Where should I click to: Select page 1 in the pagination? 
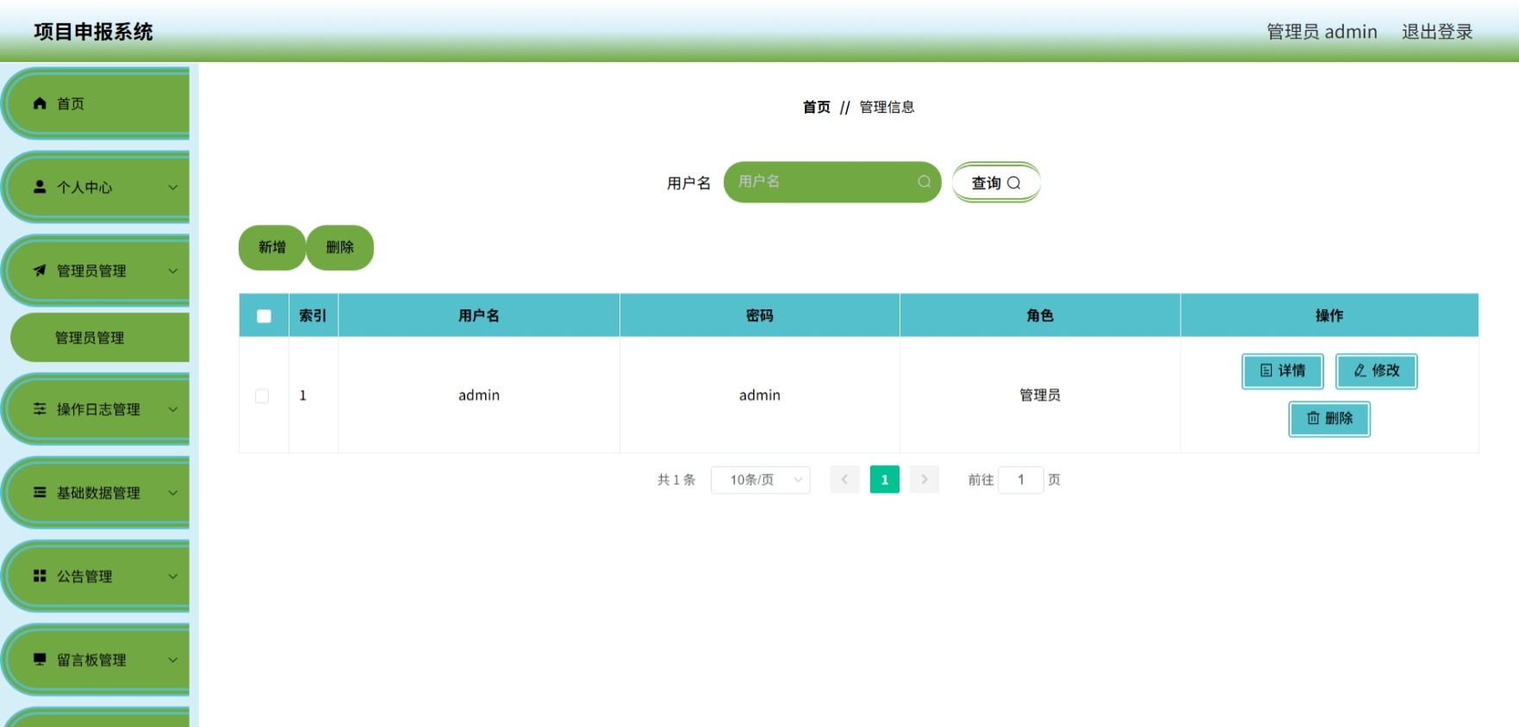(885, 480)
